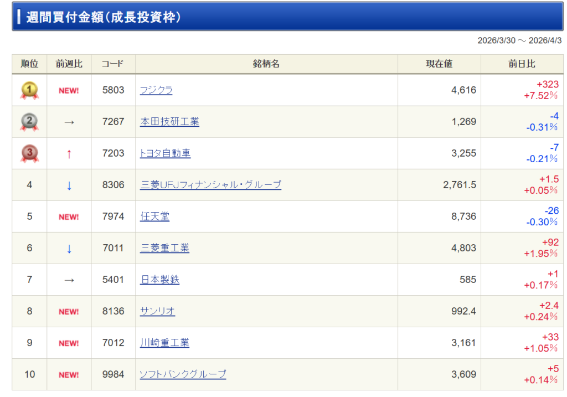Open 三菱UFJフィナンシャル・グループ link
Screen dimensions: 567x397
click(x=210, y=185)
